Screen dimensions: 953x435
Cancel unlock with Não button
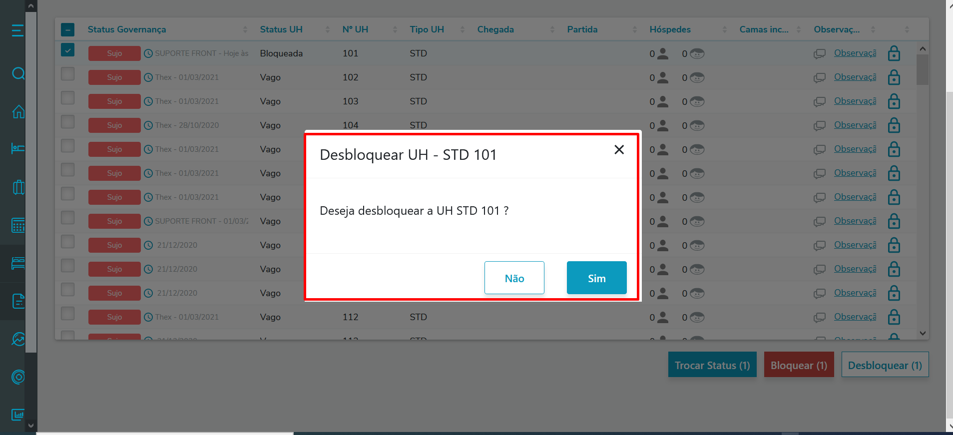coord(514,278)
